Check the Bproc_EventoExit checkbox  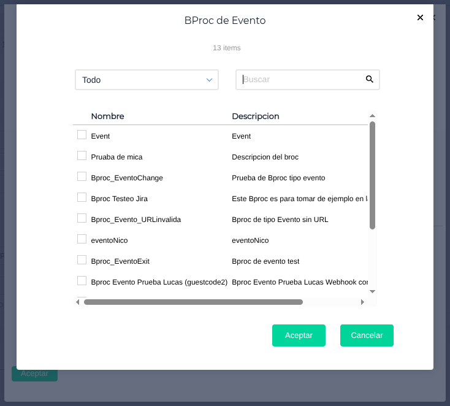(82, 260)
